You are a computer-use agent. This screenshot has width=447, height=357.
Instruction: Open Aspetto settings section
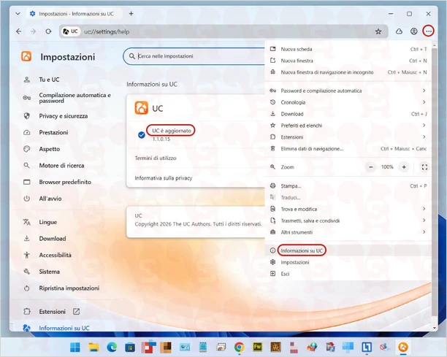(50, 149)
